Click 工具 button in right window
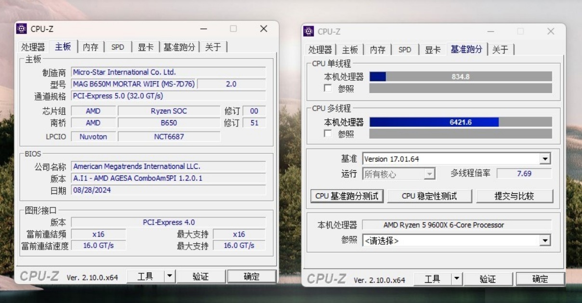The height and width of the screenshot is (303, 582). 433,279
